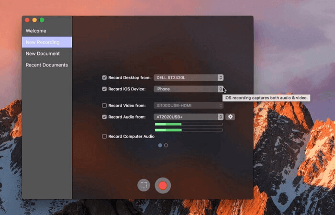This screenshot has width=335, height=215.
Task: Enable the Record Video from checkbox
Action: [104, 105]
